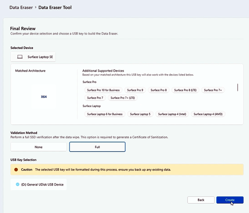Open Data Eraser from the breadcrumb trail
The image size is (249, 213).
[21, 7]
